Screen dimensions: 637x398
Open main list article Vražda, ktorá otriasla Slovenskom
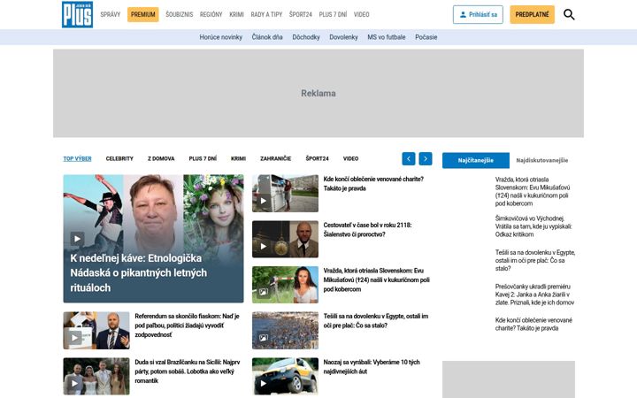pos(376,279)
